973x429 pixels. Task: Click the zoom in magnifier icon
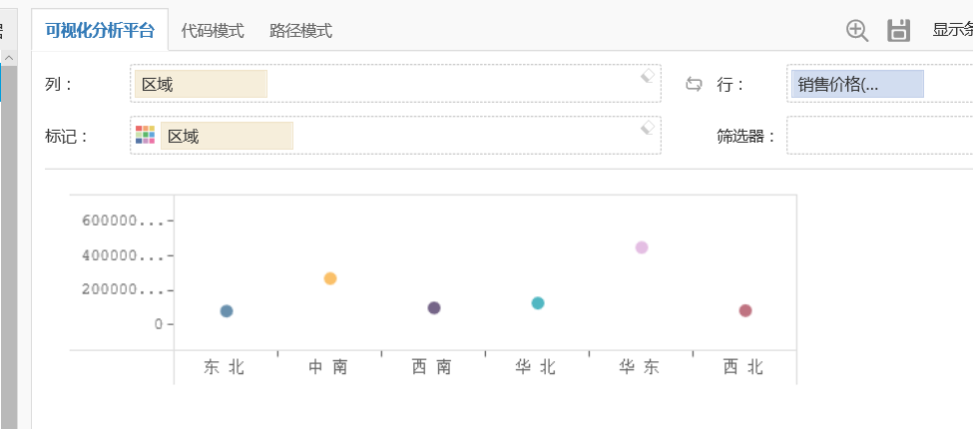(856, 30)
